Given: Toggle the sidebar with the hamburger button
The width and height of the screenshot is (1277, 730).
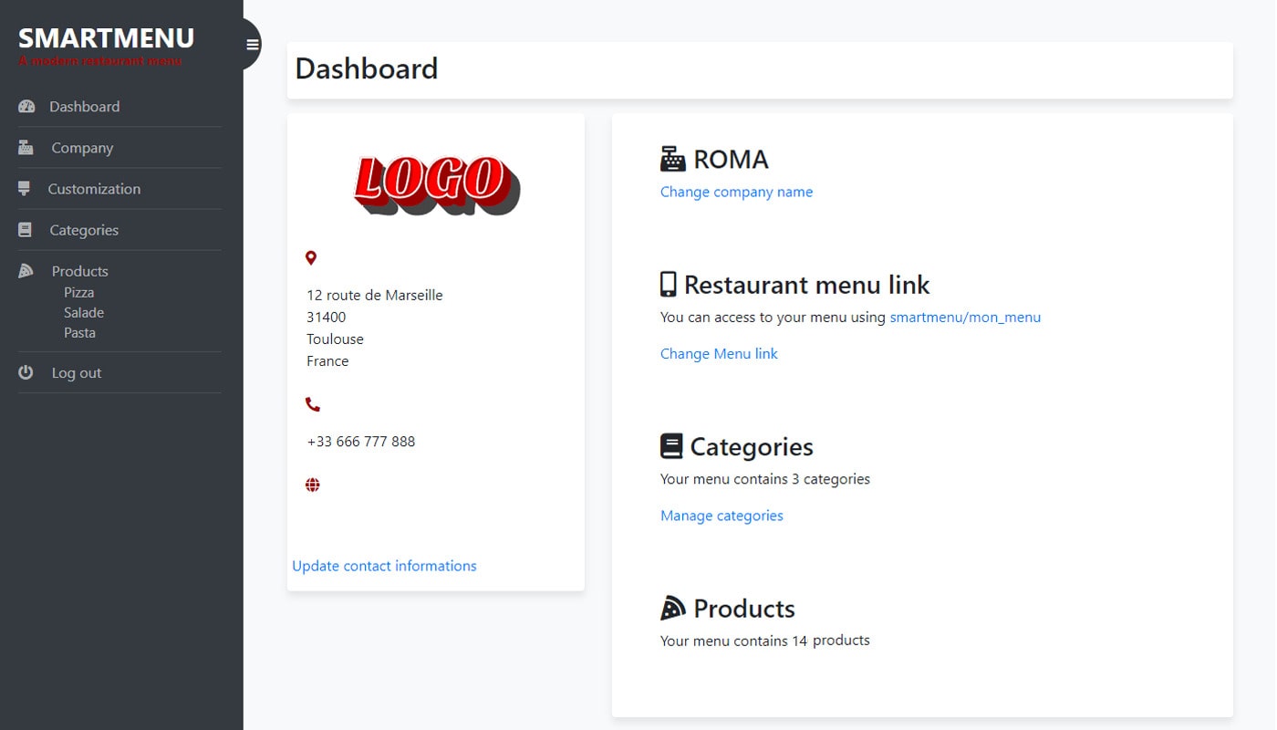Looking at the screenshot, I should [250, 43].
